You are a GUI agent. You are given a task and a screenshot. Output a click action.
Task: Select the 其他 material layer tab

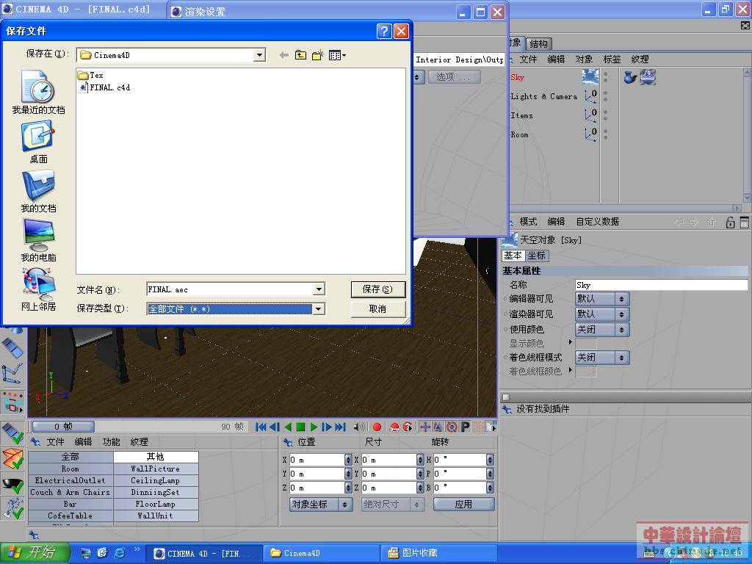pyautogui.click(x=156, y=457)
